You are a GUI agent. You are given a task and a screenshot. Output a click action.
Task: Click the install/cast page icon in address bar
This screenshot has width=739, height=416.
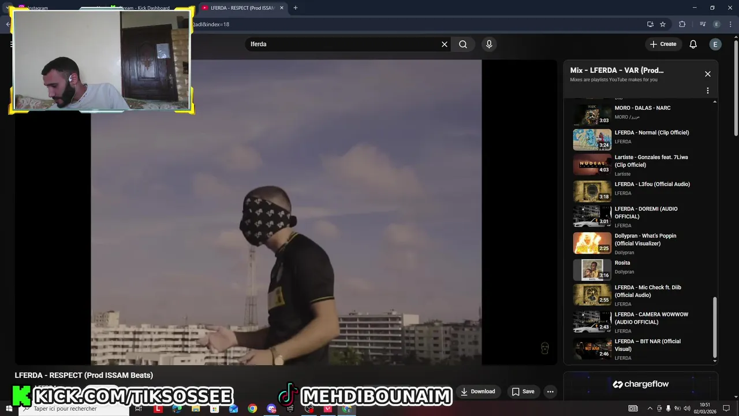(650, 24)
